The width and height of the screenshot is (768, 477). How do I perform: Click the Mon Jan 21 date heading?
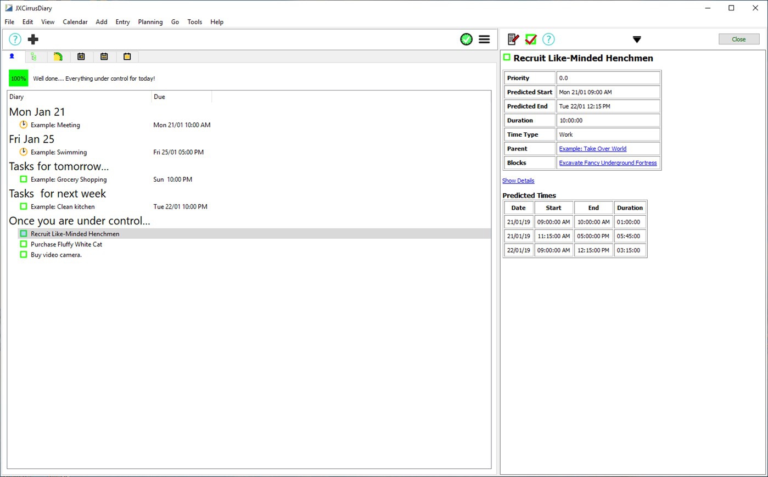[37, 112]
